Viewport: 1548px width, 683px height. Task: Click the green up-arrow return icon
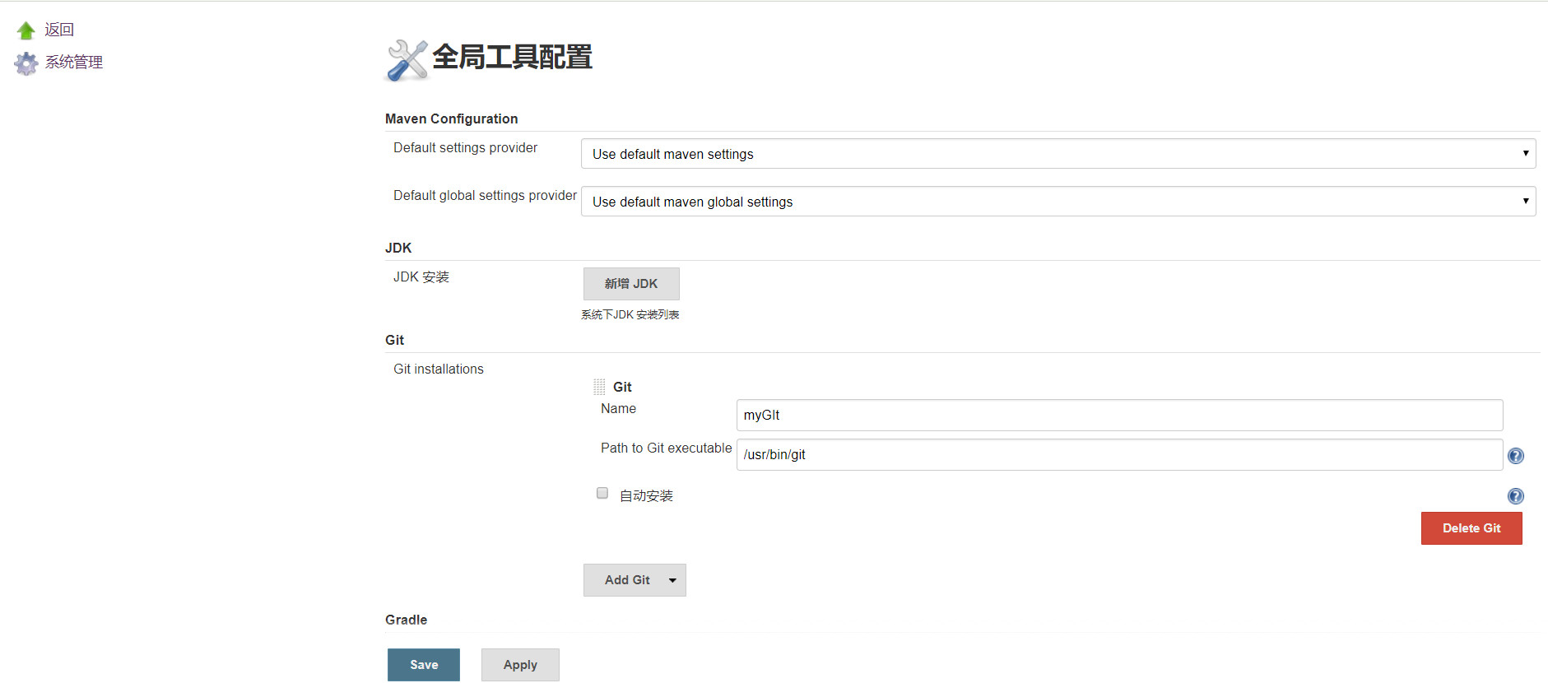pos(26,30)
